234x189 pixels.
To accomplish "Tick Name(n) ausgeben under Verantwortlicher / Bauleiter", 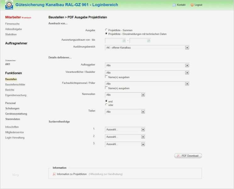I will tap(106, 77).
